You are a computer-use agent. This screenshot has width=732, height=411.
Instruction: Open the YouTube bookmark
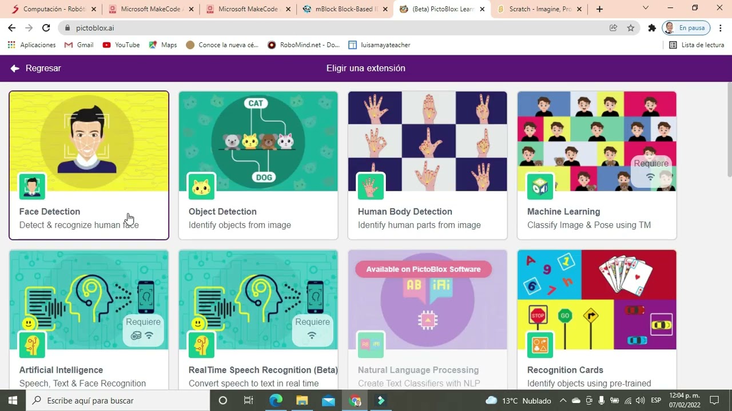(x=121, y=45)
